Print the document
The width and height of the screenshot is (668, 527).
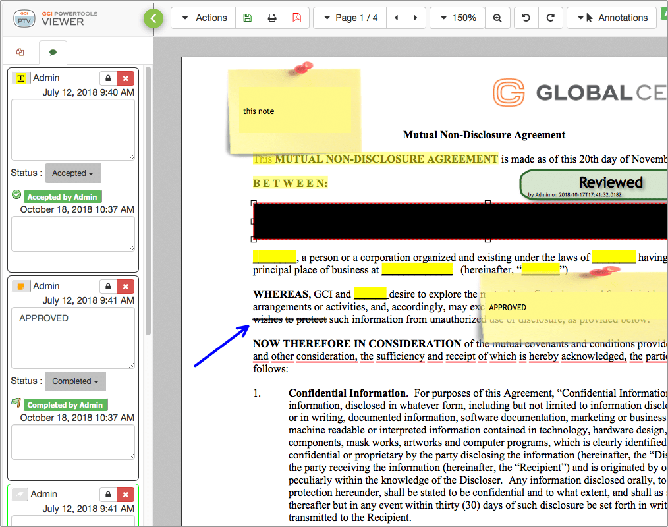pyautogui.click(x=272, y=18)
